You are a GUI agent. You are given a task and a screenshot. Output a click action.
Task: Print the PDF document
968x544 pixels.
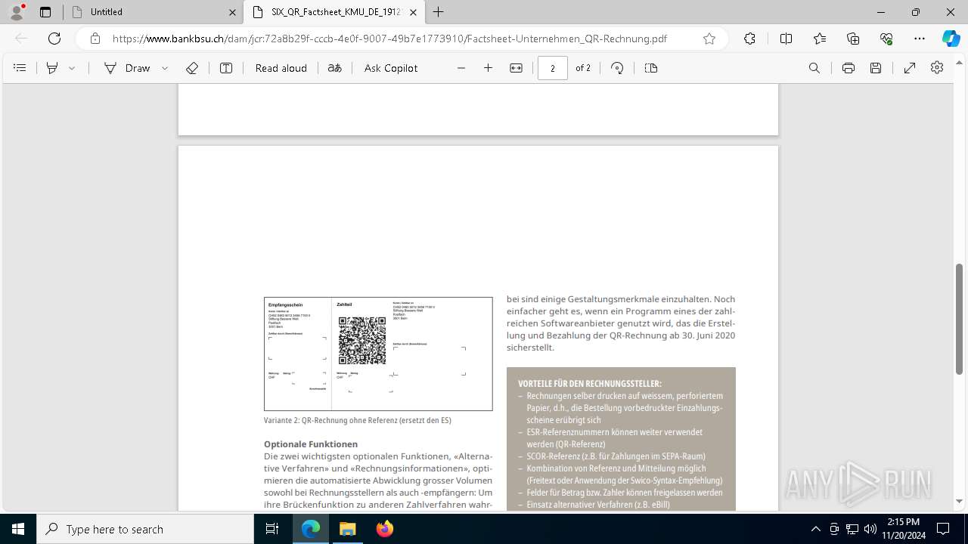(x=849, y=68)
